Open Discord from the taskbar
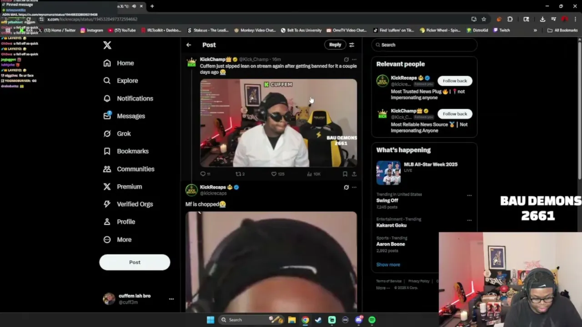The image size is (582, 327). coord(359,320)
